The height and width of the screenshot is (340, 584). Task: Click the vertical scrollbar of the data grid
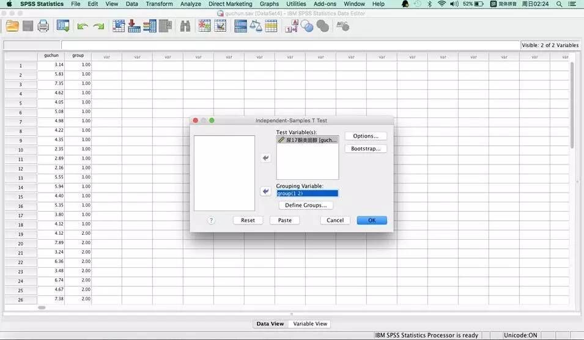tap(572, 105)
